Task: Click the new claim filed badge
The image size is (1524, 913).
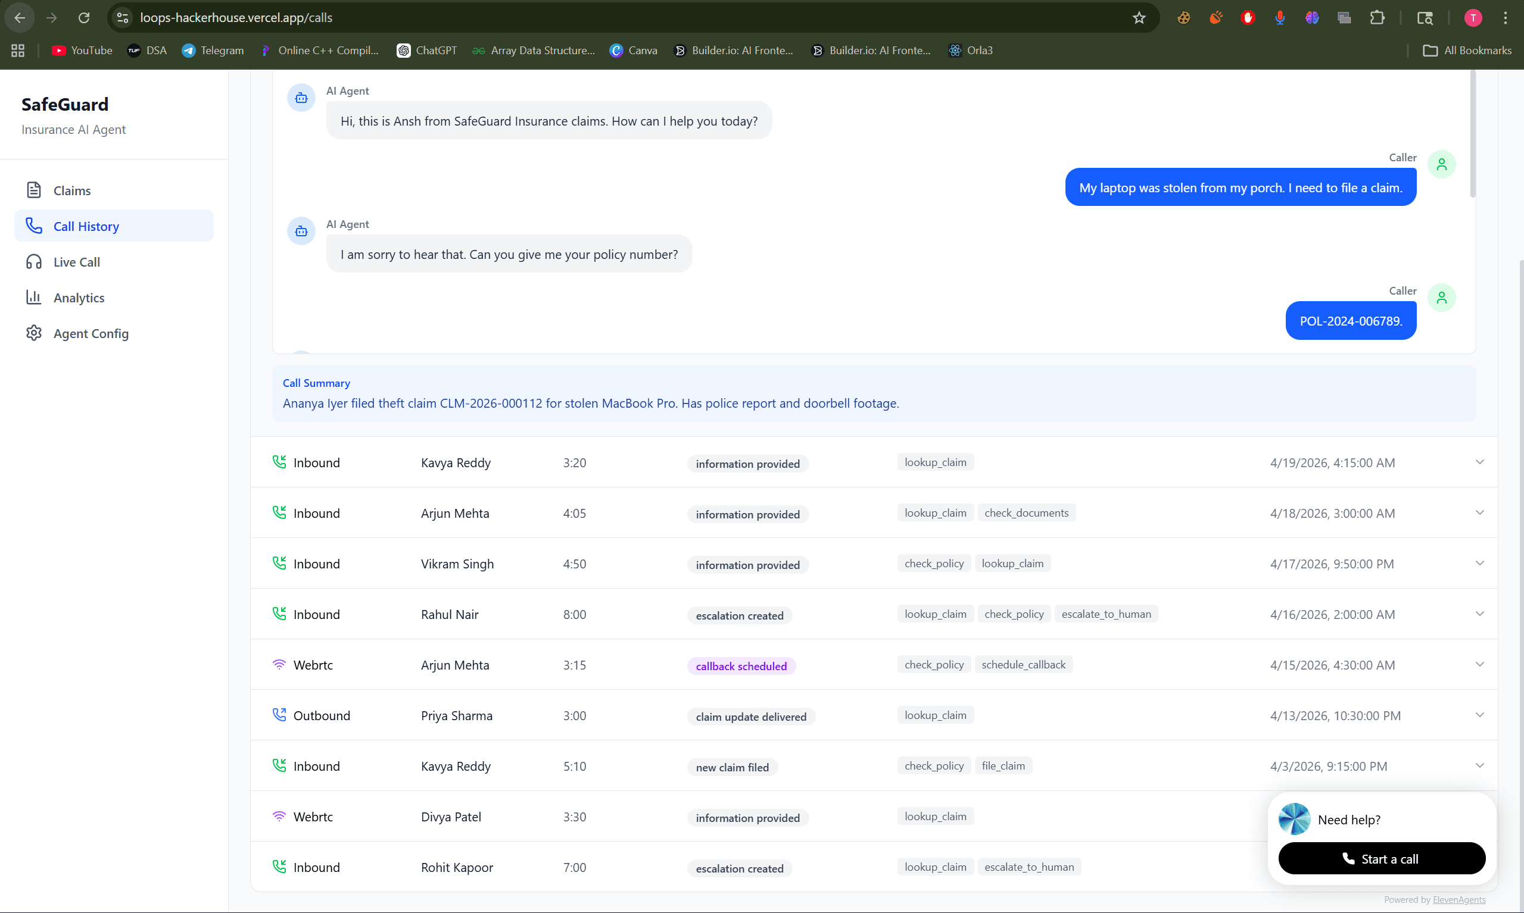Action: [x=733, y=767]
